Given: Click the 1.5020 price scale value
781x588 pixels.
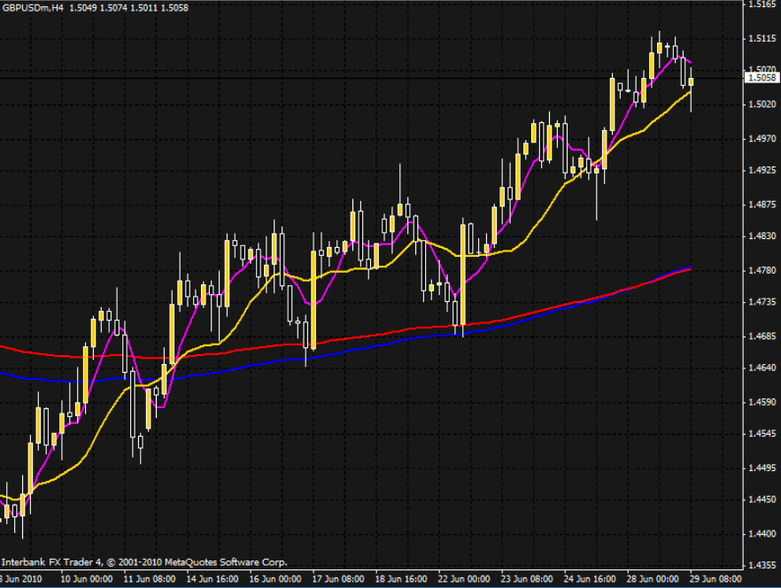Looking at the screenshot, I should (762, 104).
